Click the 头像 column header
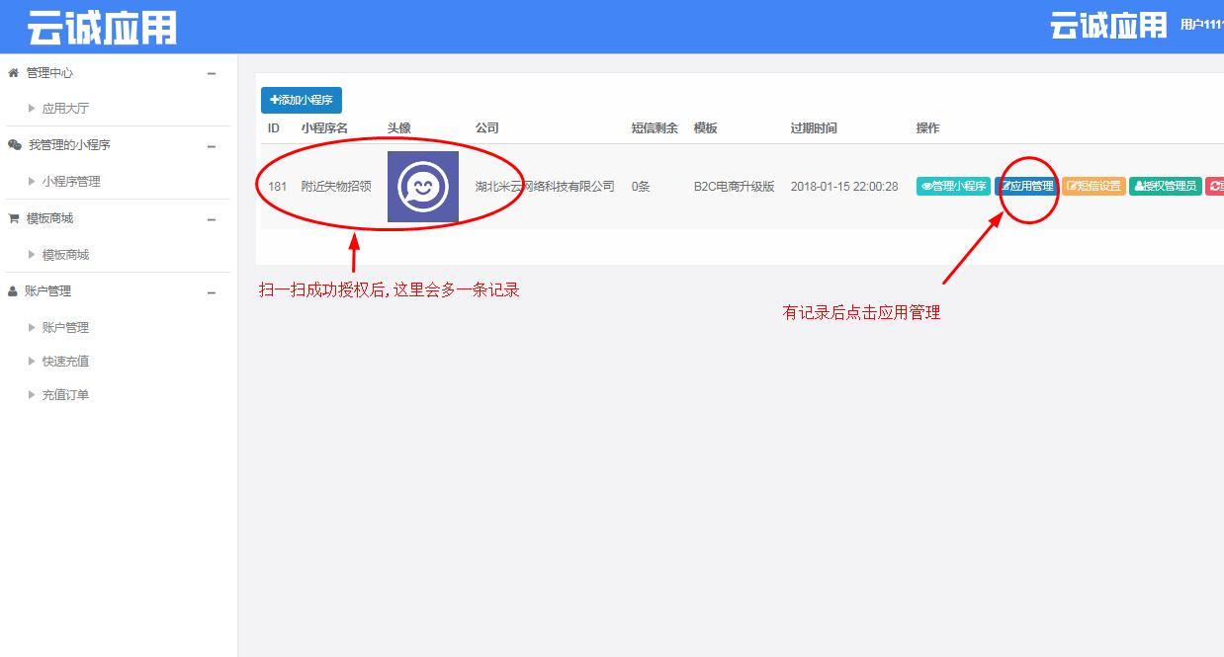Image resolution: width=1224 pixels, height=657 pixels. (398, 128)
